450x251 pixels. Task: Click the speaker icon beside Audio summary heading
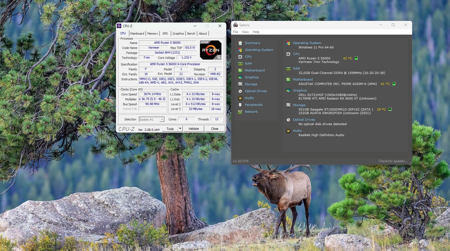(288, 131)
